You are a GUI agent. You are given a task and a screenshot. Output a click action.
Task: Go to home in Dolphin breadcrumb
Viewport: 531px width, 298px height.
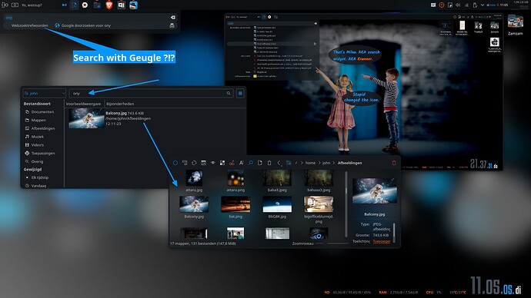click(x=310, y=163)
